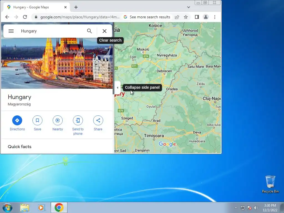The width and height of the screenshot is (284, 213).
Task: Click Timișoara label on the map
Action: (154, 136)
